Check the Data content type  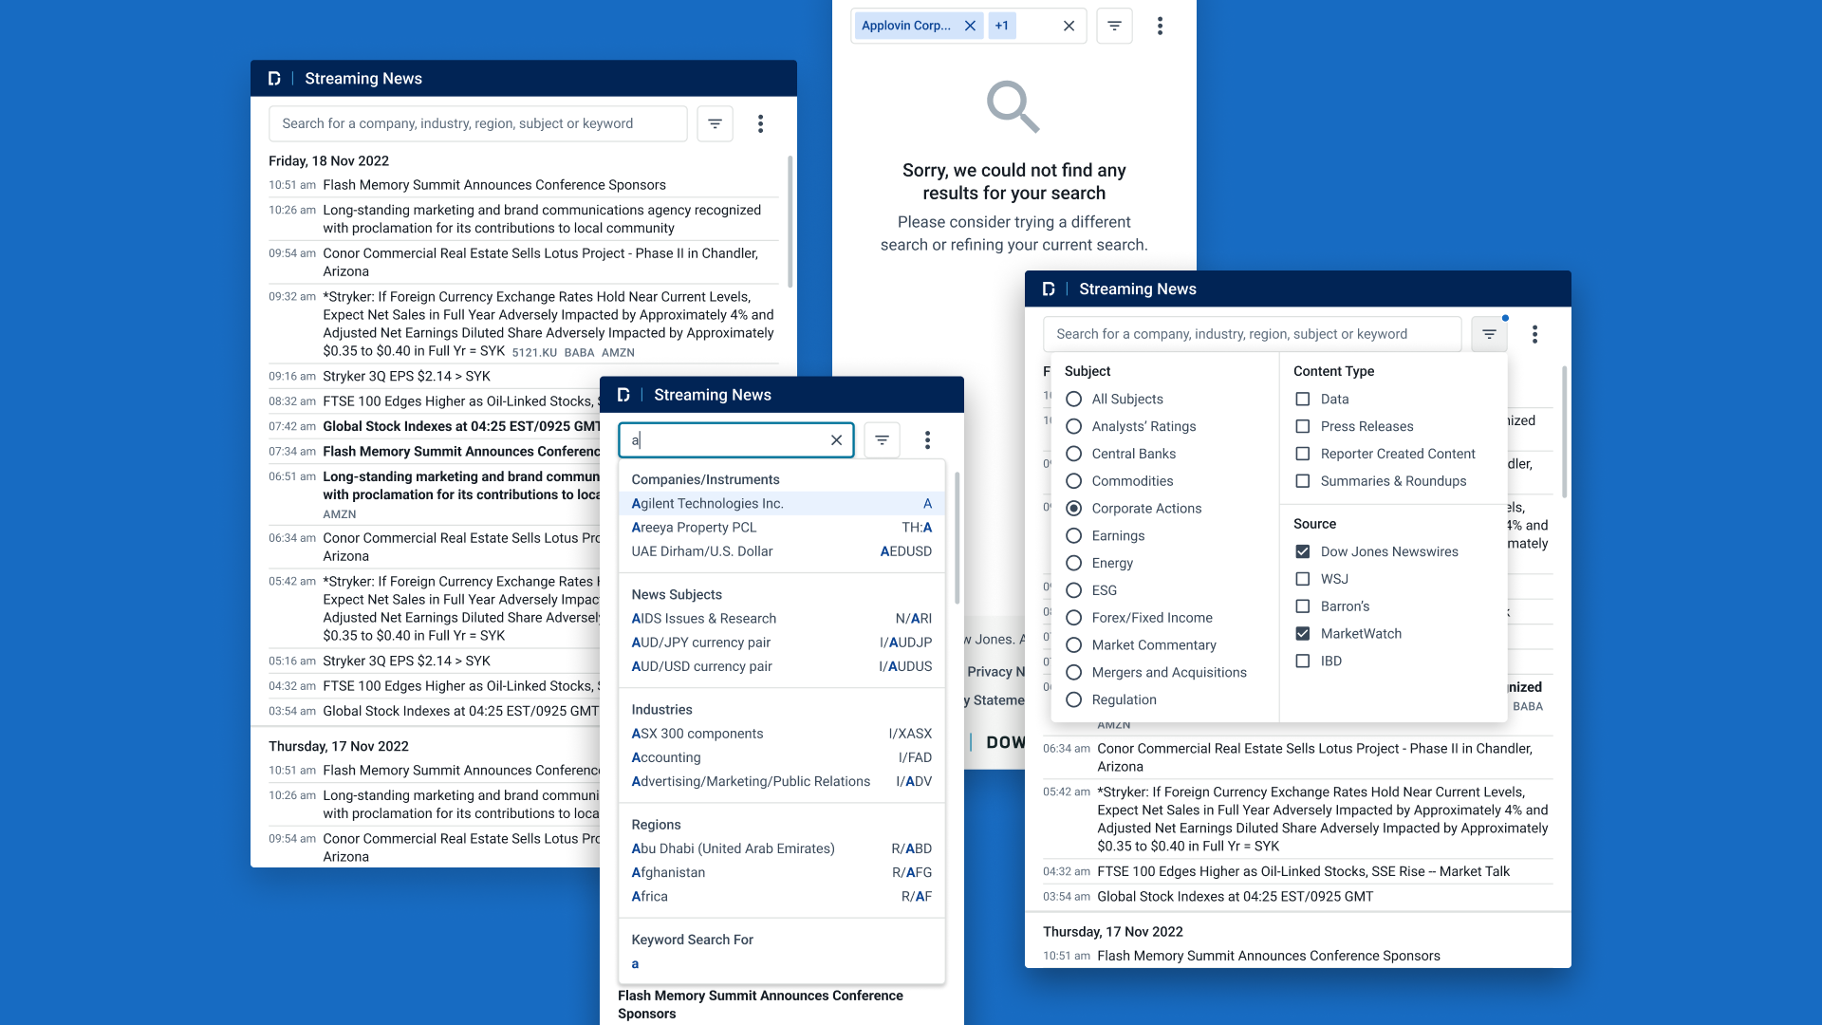click(1303, 400)
